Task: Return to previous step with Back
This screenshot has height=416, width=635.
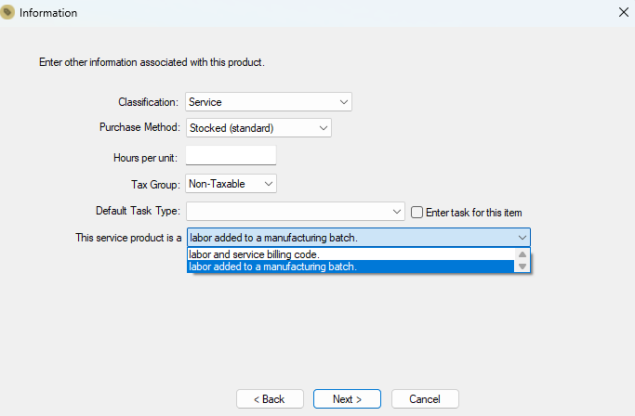Action: point(270,399)
